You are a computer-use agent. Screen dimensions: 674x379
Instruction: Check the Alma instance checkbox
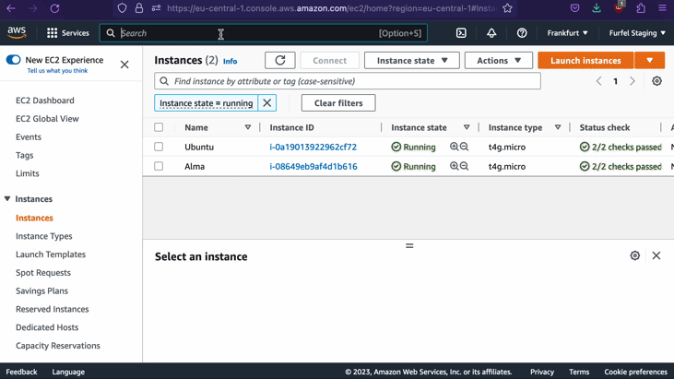(x=159, y=166)
